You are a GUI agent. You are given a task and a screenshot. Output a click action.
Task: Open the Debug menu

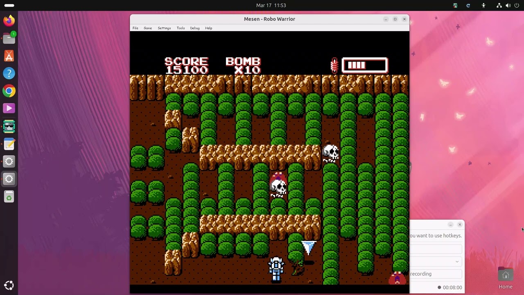(195, 28)
